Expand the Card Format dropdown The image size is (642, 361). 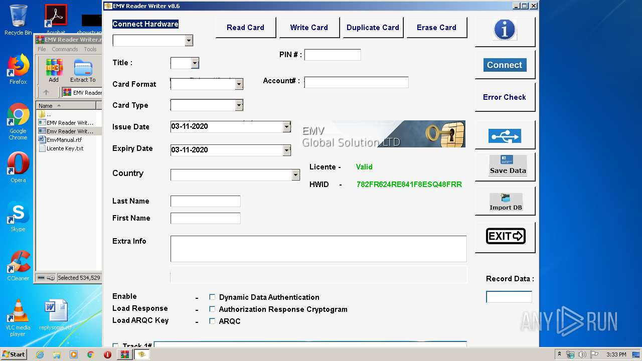[239, 84]
